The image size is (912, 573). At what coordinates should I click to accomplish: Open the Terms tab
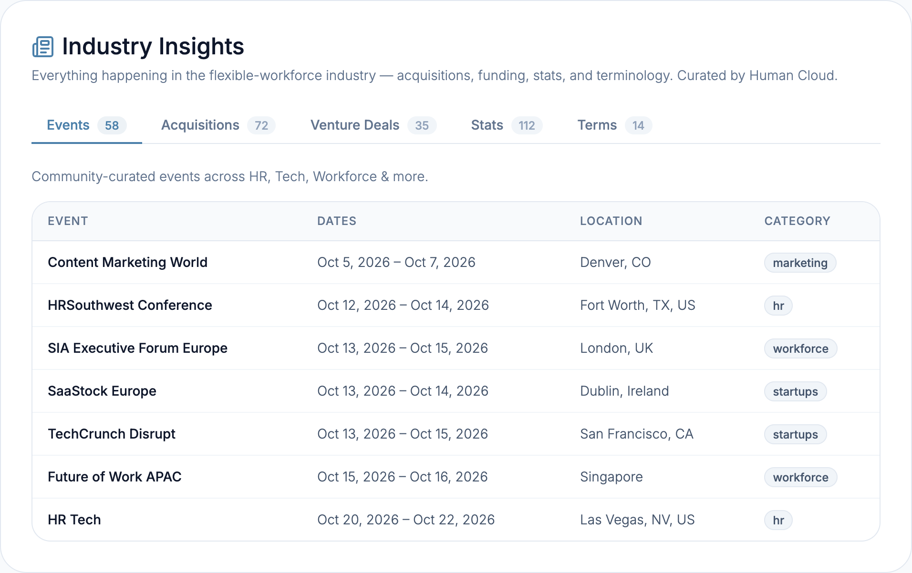point(614,125)
